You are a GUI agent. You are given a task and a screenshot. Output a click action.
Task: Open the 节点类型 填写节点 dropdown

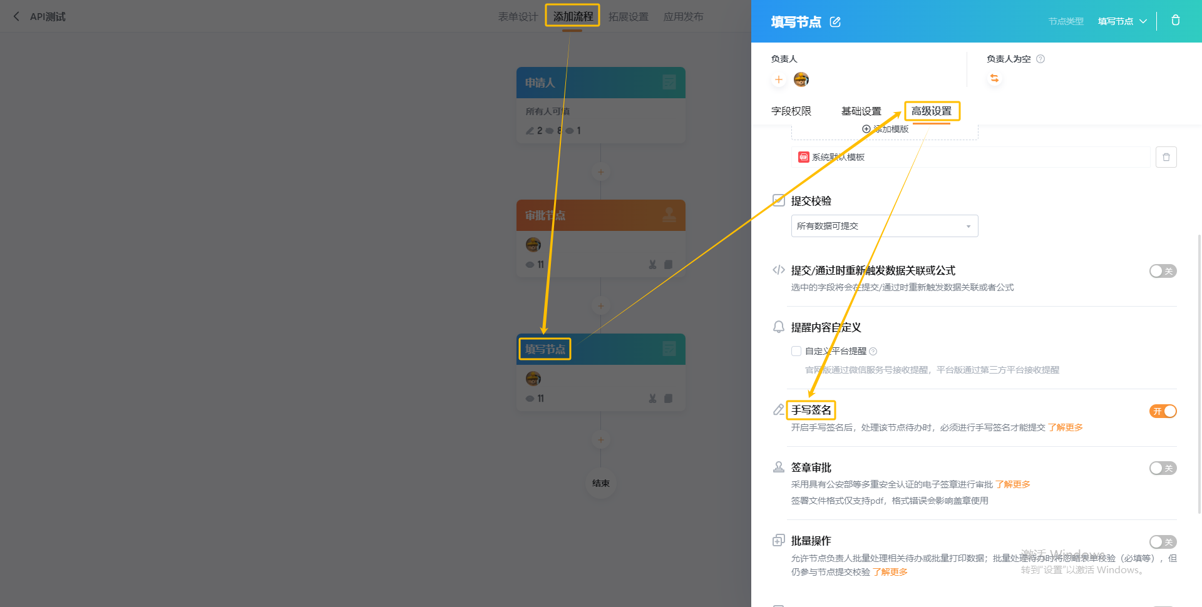(x=1122, y=21)
